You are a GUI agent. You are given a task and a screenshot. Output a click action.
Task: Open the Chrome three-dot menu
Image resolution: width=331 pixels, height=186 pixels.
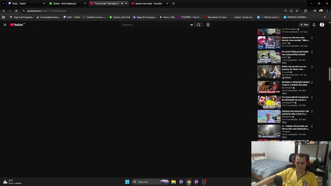coord(327,11)
